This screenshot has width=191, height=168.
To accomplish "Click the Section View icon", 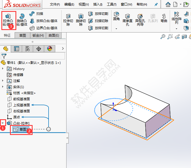I will click(184, 37).
